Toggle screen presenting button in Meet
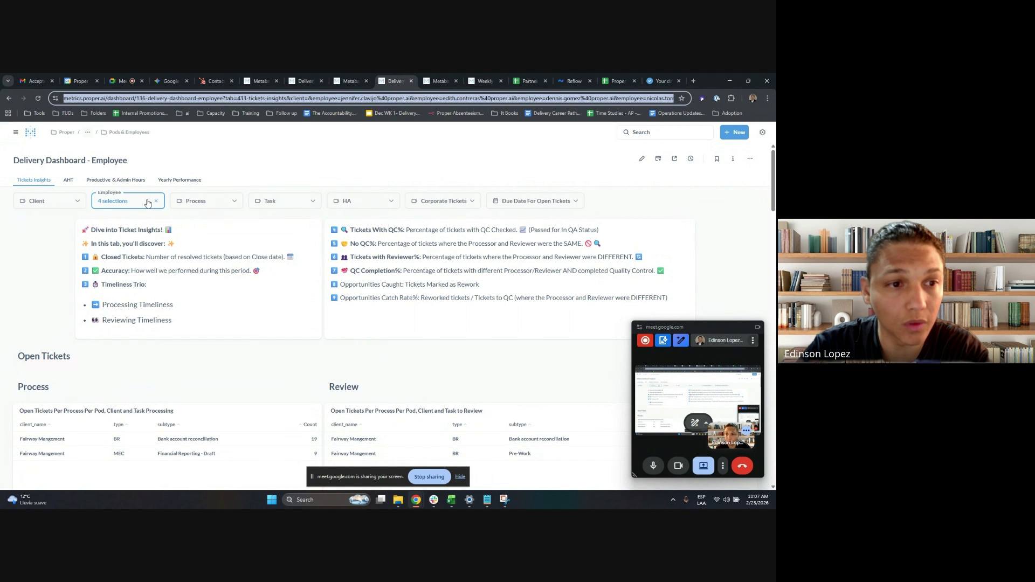 point(703,466)
